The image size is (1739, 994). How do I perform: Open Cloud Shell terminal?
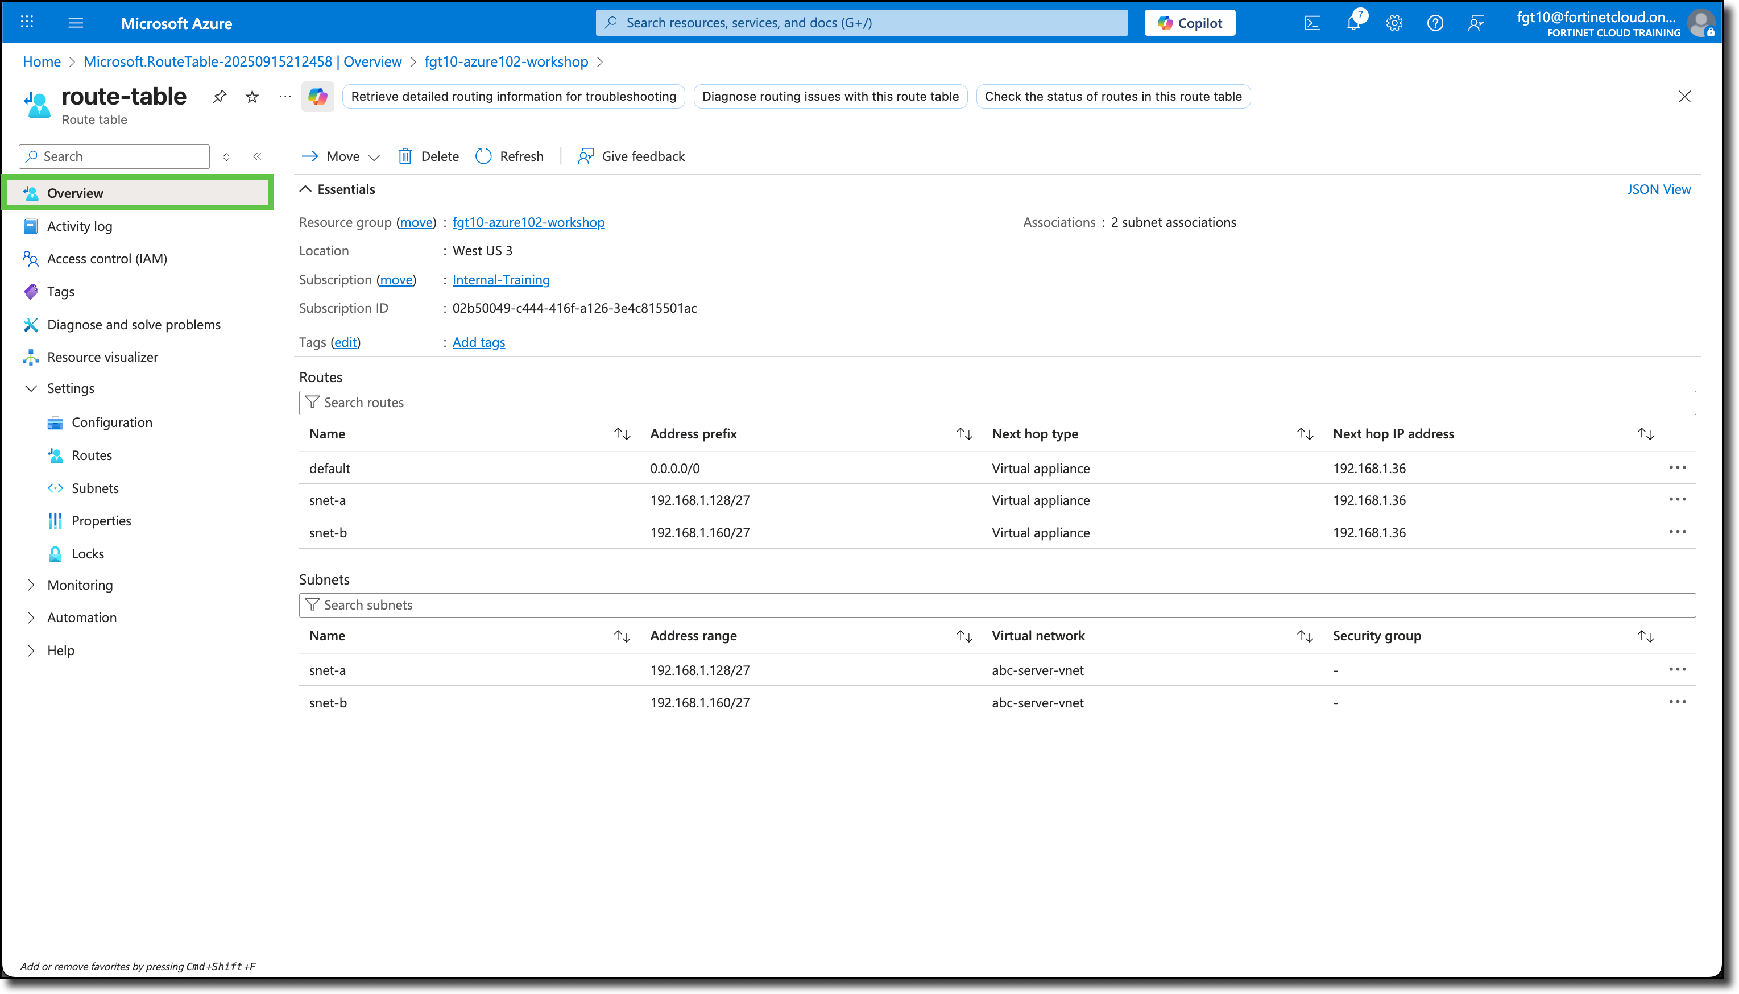click(x=1312, y=23)
